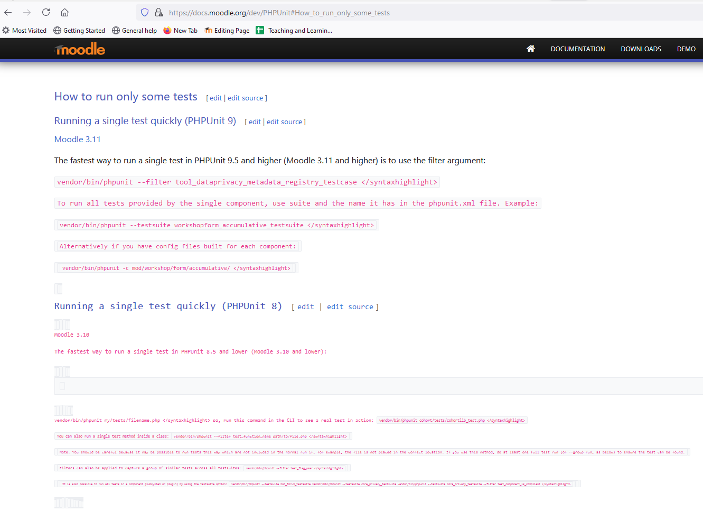Screen dimensions: 703x511
Task: Click heading Running a single test quickly (PHPUnit 8)
Action: [168, 306]
